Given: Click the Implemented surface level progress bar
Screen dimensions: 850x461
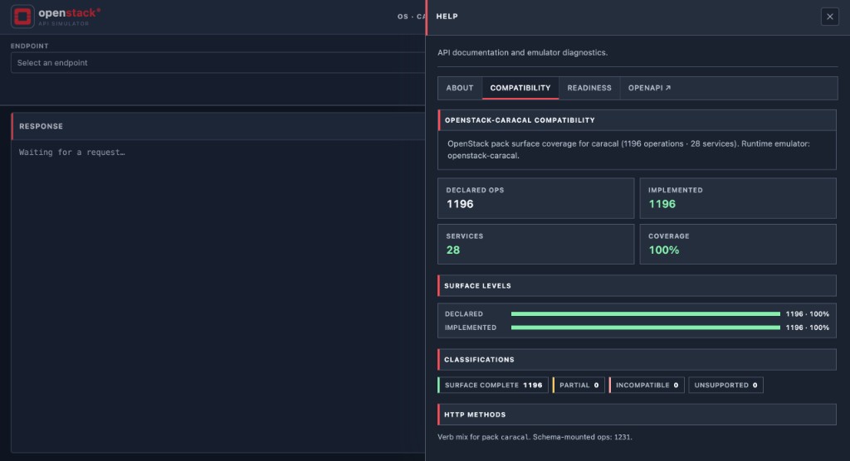Looking at the screenshot, I should pyautogui.click(x=646, y=328).
